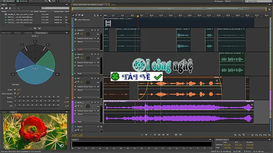Toggle the metronome icon above tracks
This screenshot has height=153, width=273.
pos(95,15)
